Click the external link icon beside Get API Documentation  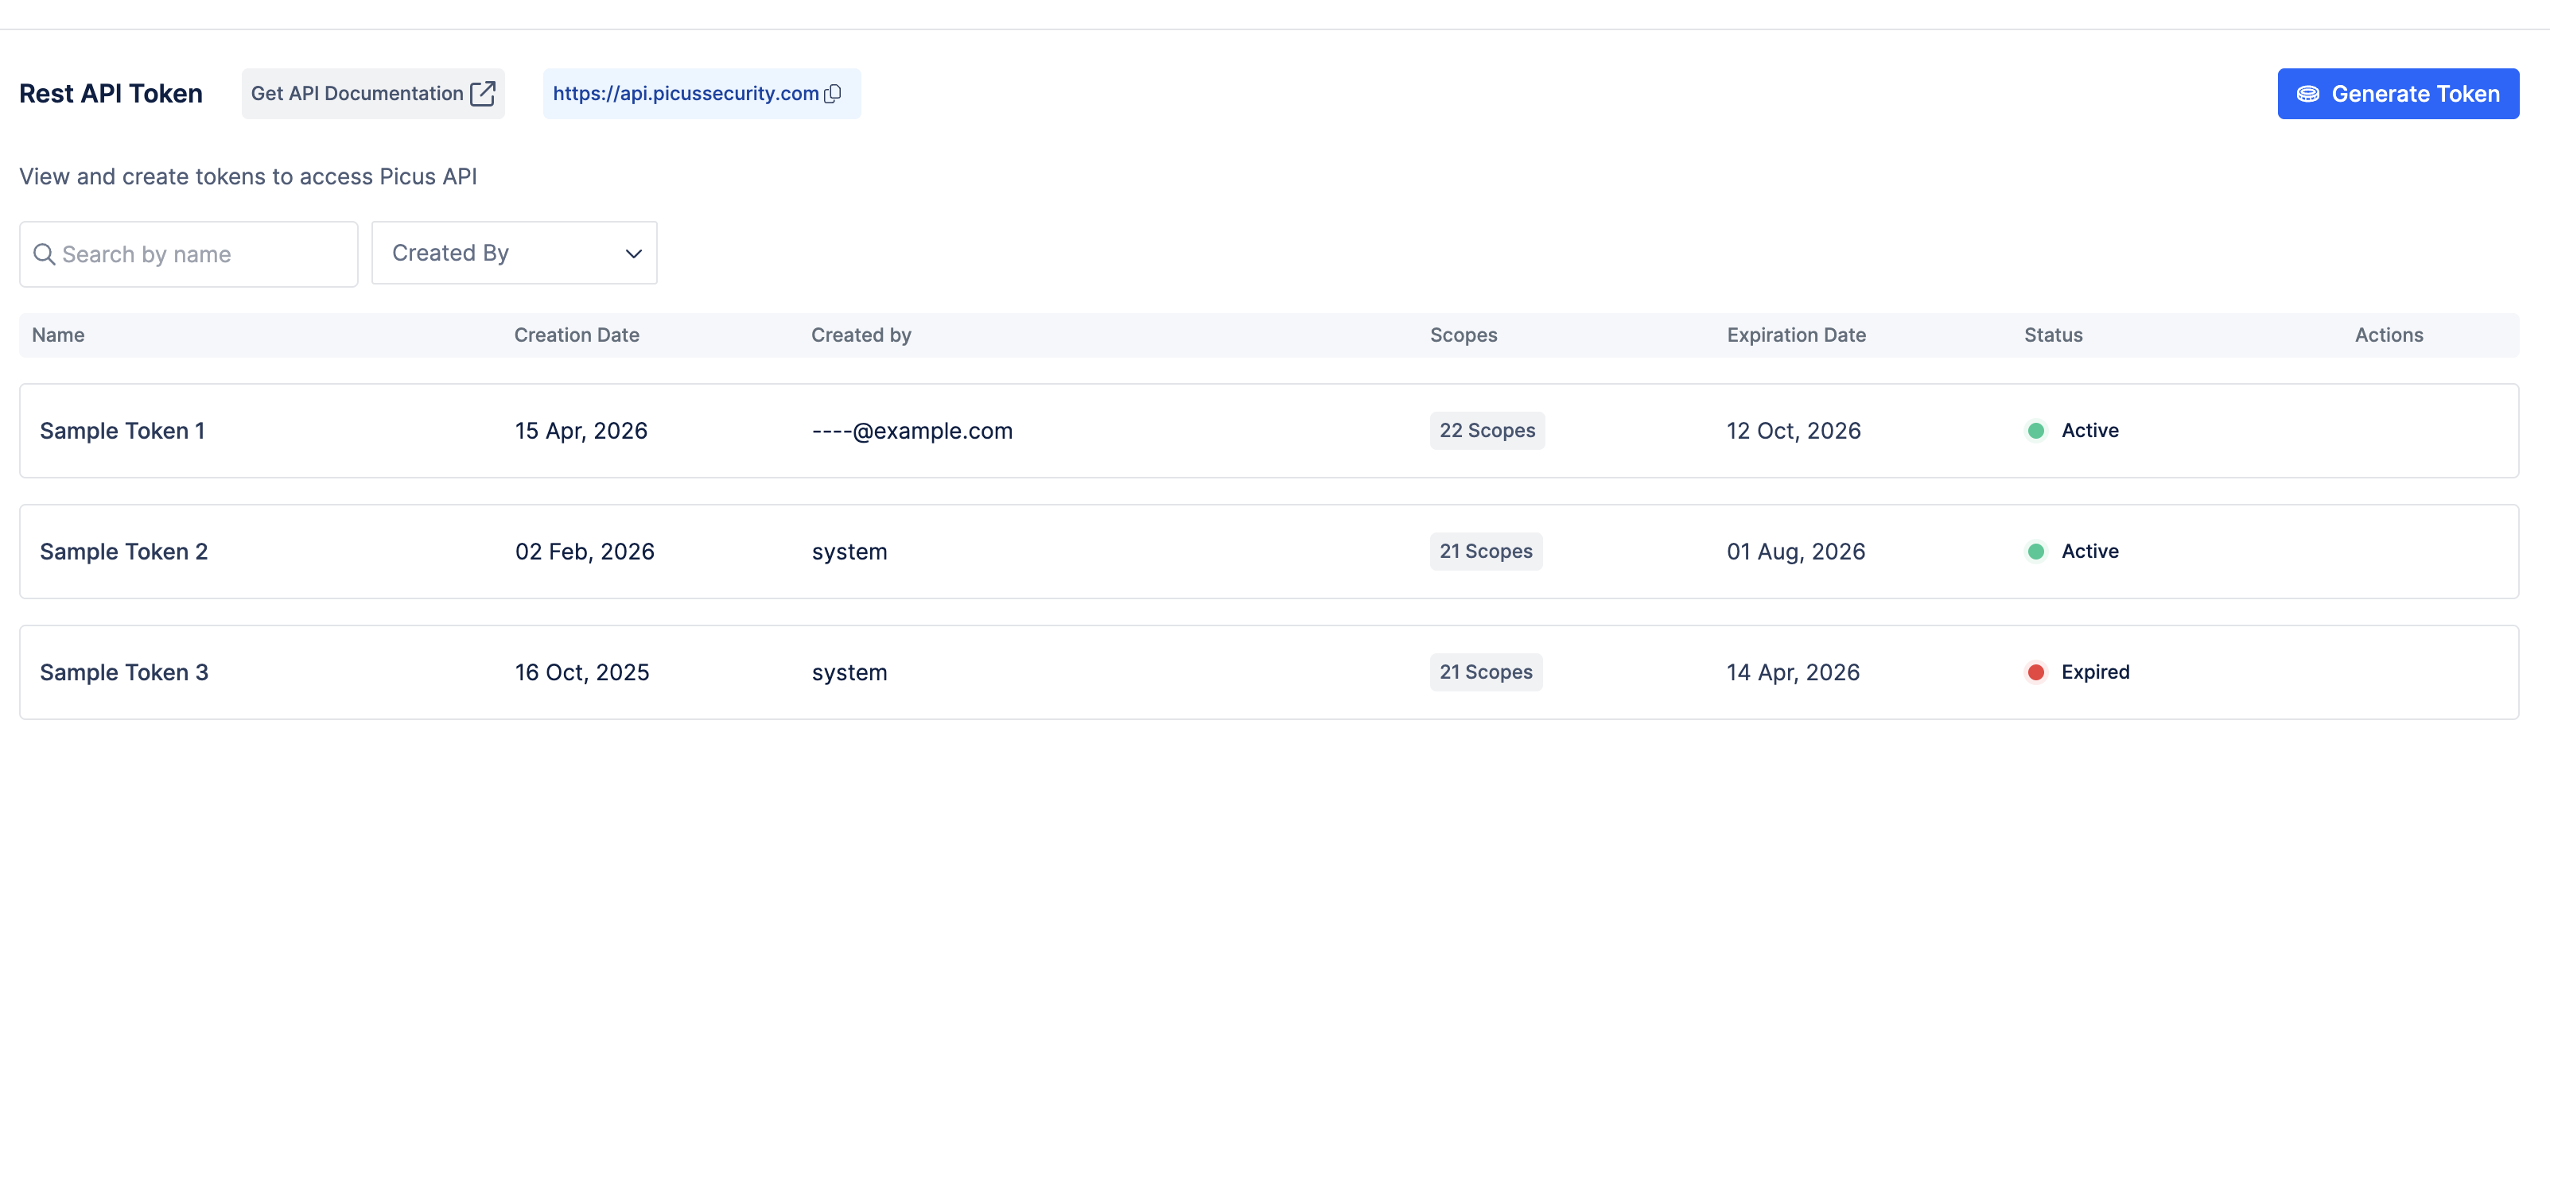click(x=482, y=94)
